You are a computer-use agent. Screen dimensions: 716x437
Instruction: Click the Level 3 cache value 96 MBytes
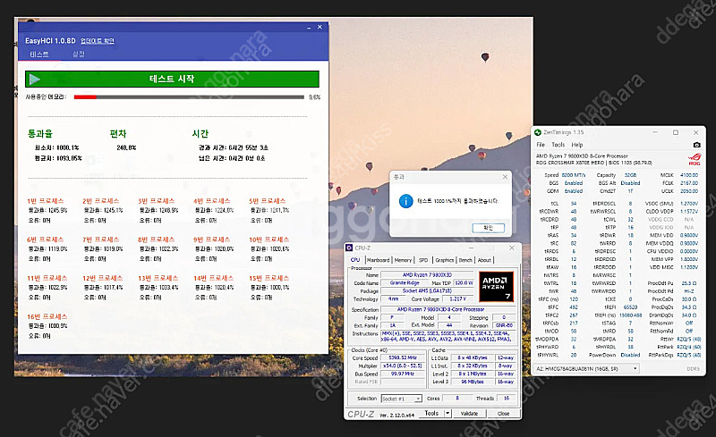pos(473,382)
